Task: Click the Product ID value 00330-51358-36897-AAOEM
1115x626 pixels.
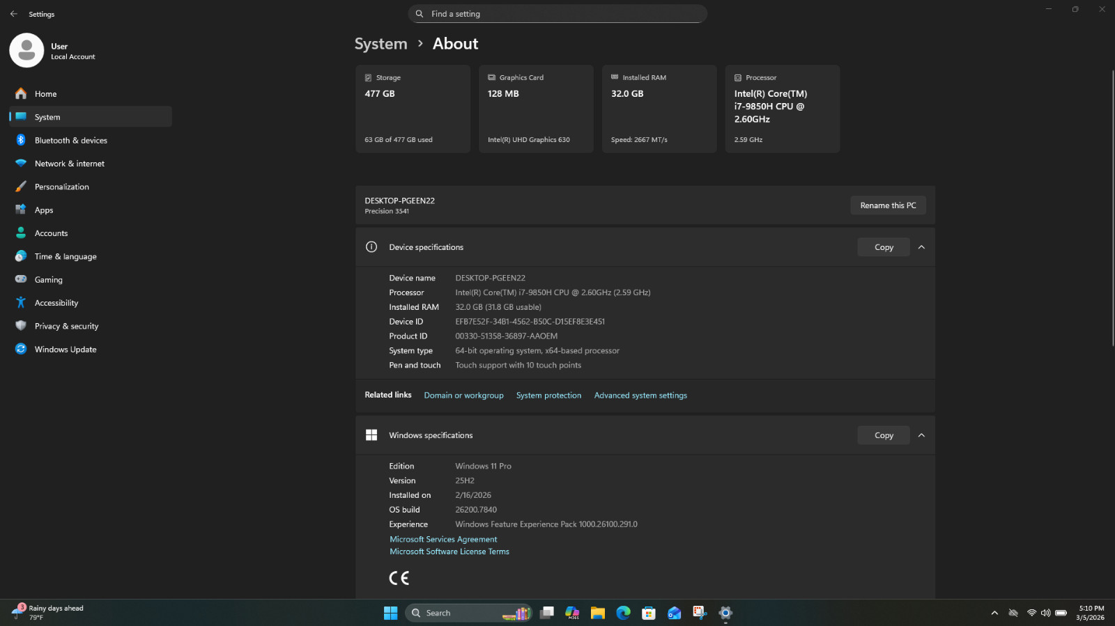Action: 506,336
